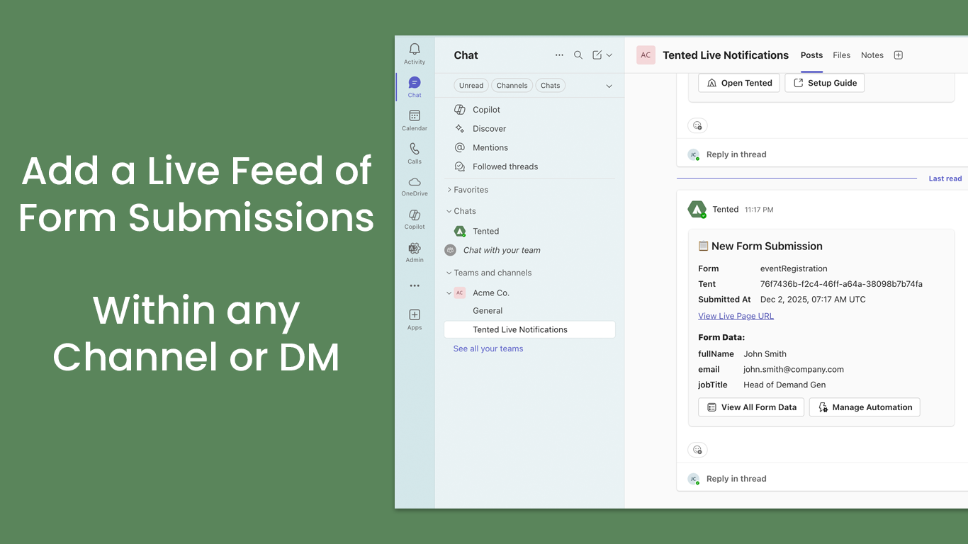Viewport: 968px width, 544px height.
Task: Select the Chat icon in sidebar
Action: [x=415, y=87]
